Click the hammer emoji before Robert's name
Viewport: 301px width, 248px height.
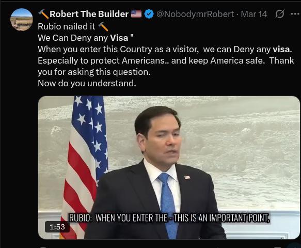(43, 14)
